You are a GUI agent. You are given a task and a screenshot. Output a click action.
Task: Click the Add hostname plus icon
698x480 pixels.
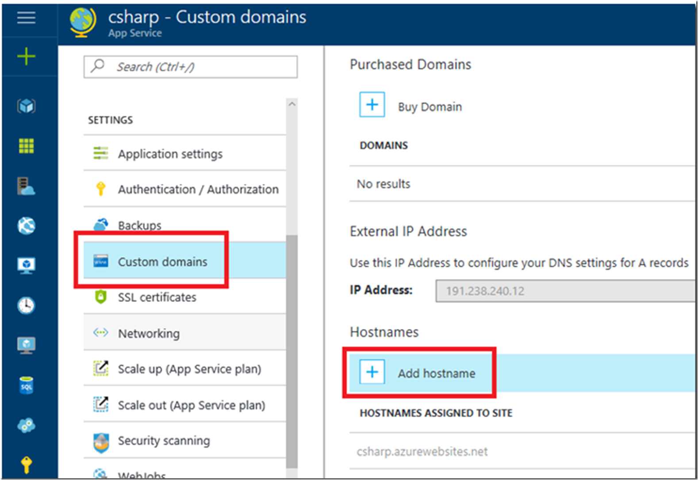pyautogui.click(x=372, y=372)
